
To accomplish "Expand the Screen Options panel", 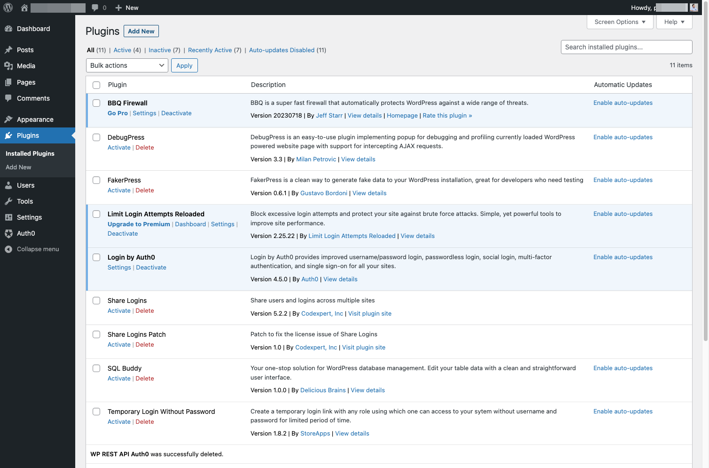I will (620, 22).
